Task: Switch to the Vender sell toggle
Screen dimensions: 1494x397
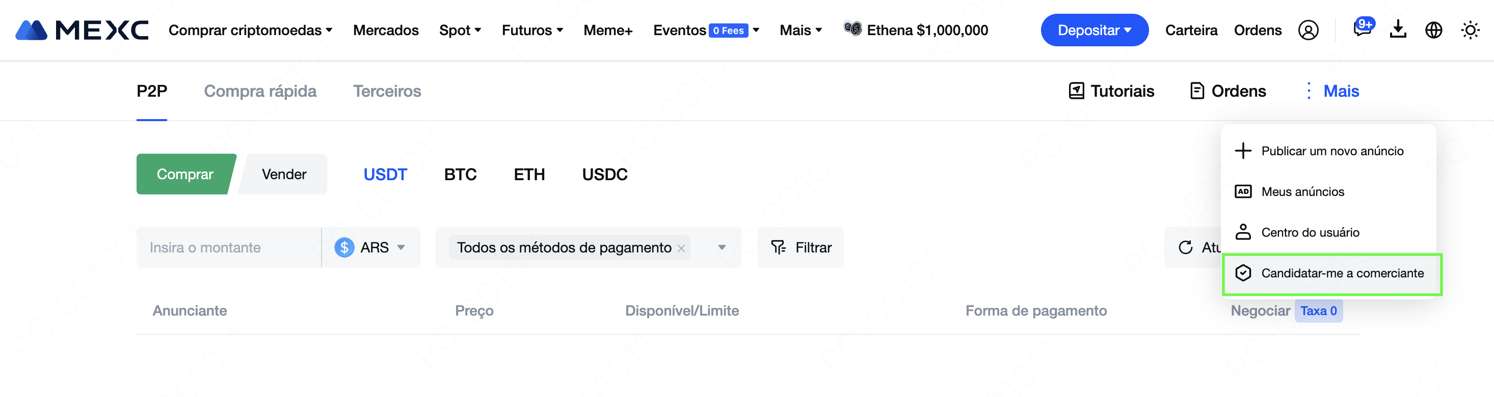Action: click(x=284, y=174)
